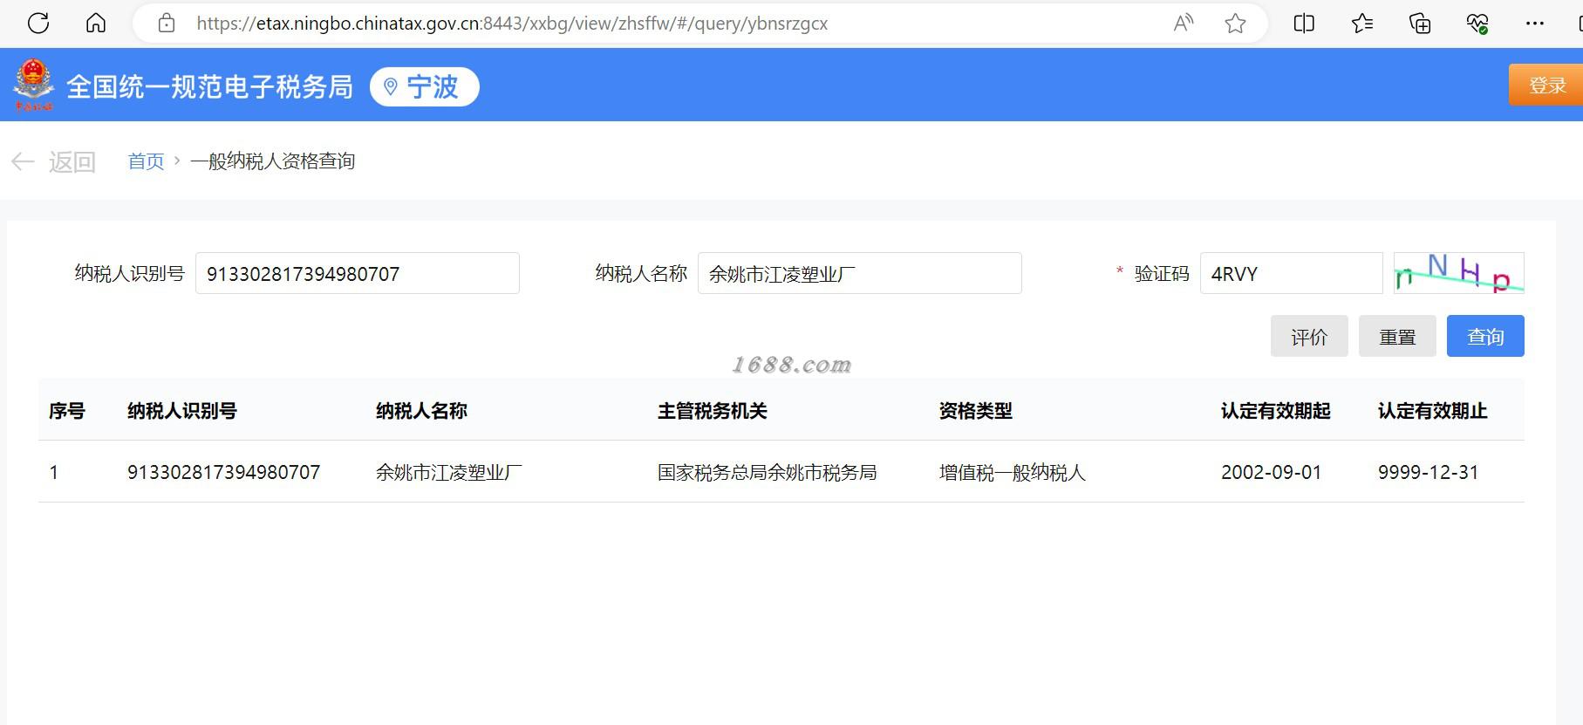The height and width of the screenshot is (725, 1583).
Task: Click 资格类型 column header
Action: point(976,411)
